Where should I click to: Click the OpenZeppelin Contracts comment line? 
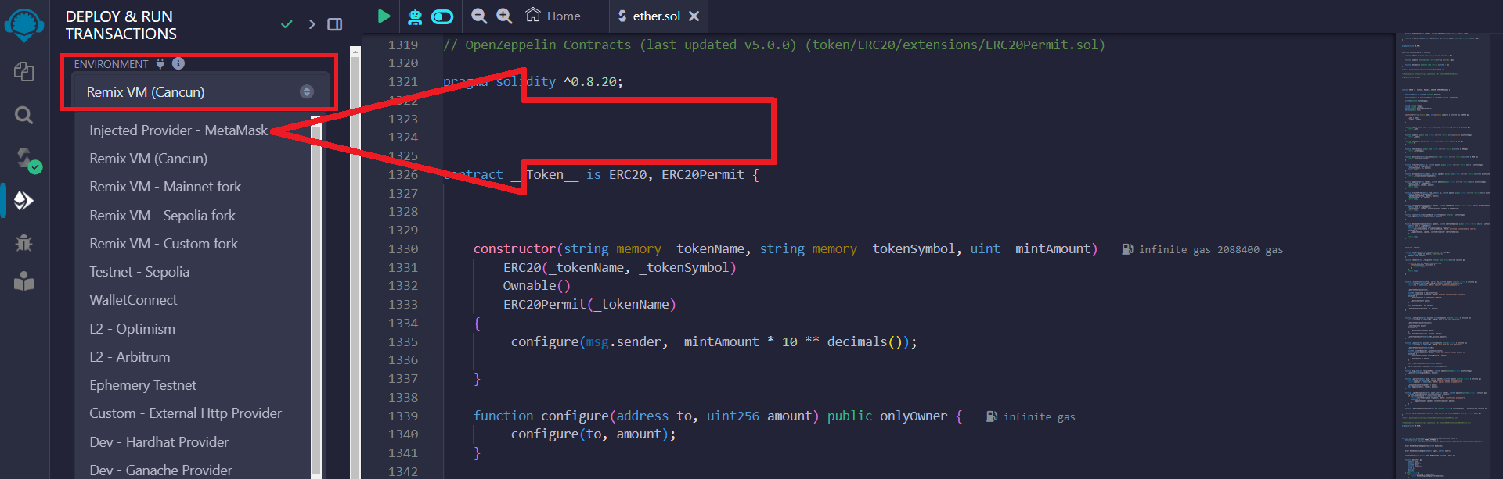(773, 45)
